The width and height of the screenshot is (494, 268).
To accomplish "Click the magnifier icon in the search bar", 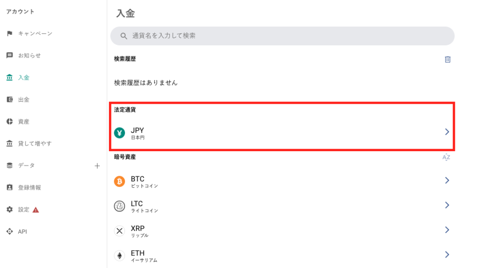I will pos(124,36).
